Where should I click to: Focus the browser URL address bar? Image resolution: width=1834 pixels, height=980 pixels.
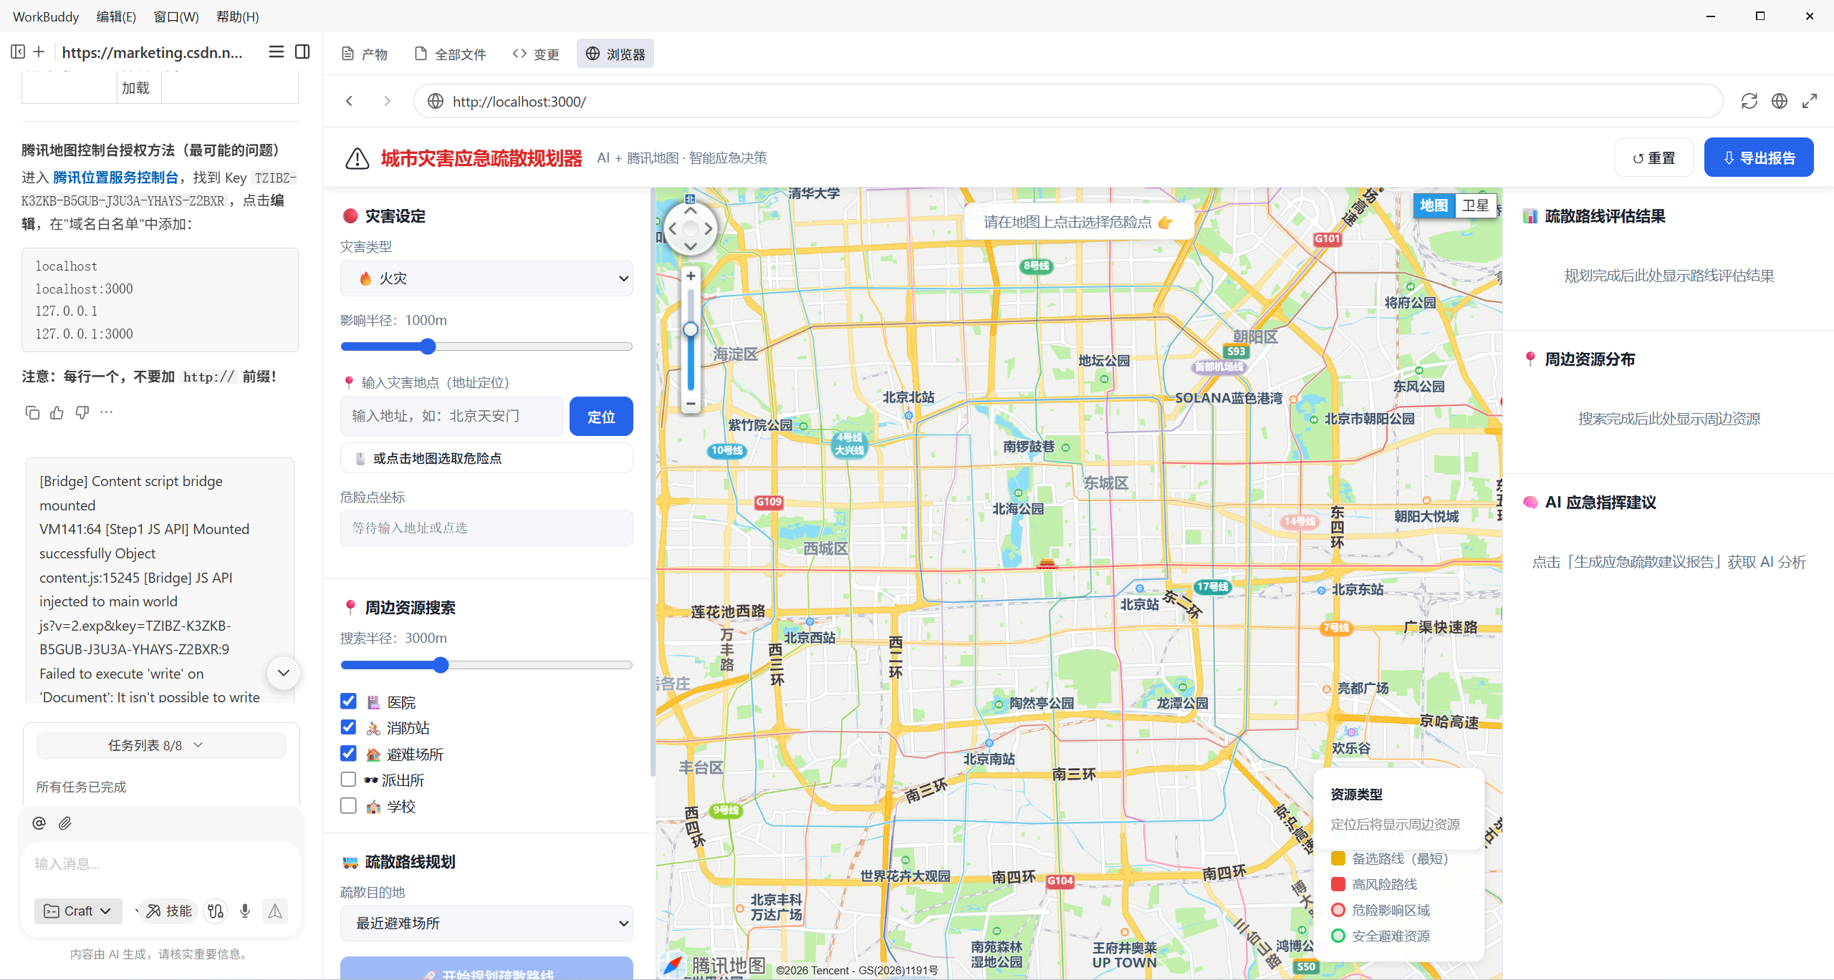coord(1068,101)
